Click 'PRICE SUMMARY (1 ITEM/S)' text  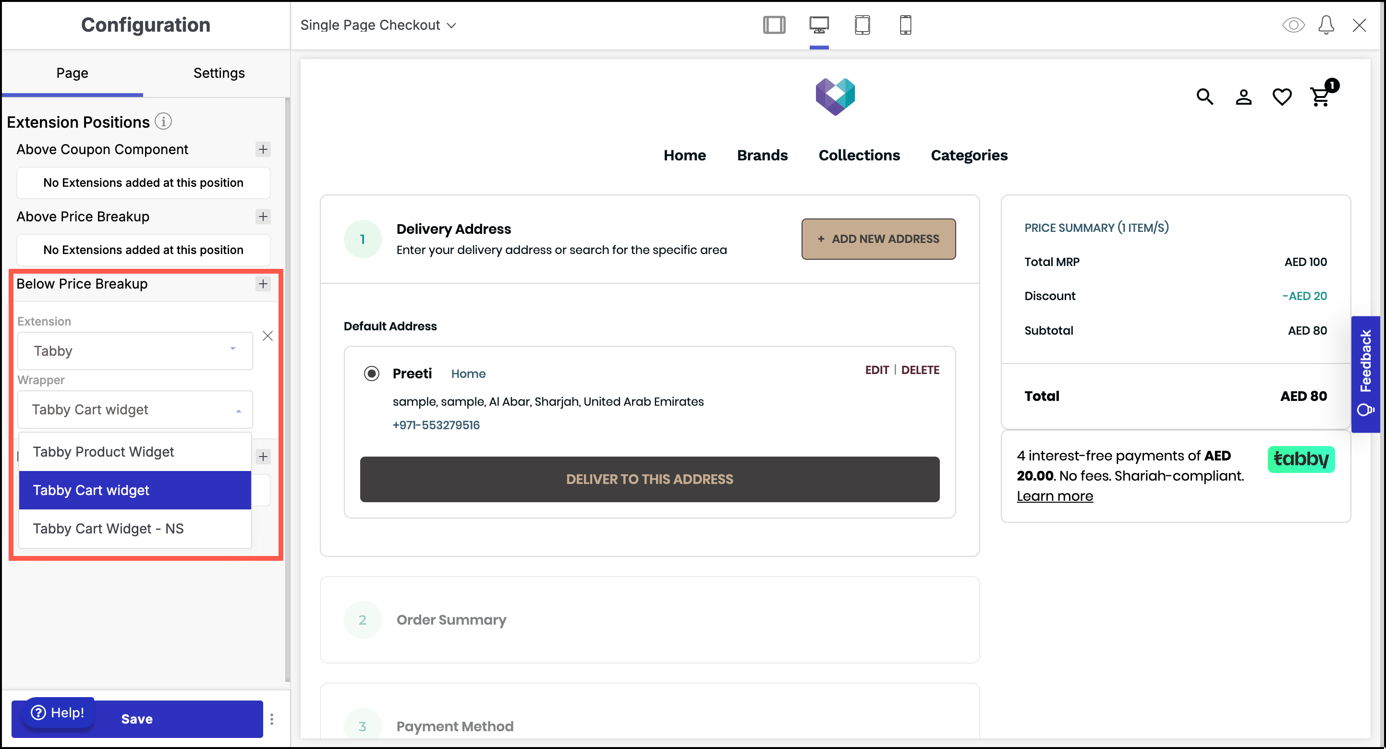[x=1096, y=228]
